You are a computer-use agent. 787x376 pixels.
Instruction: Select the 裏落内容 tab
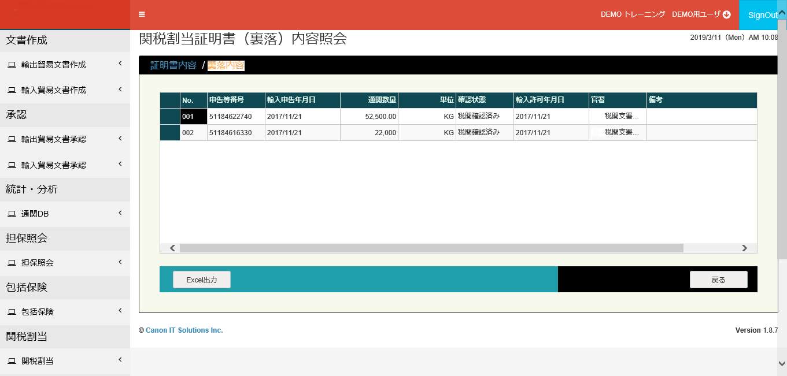tap(226, 65)
